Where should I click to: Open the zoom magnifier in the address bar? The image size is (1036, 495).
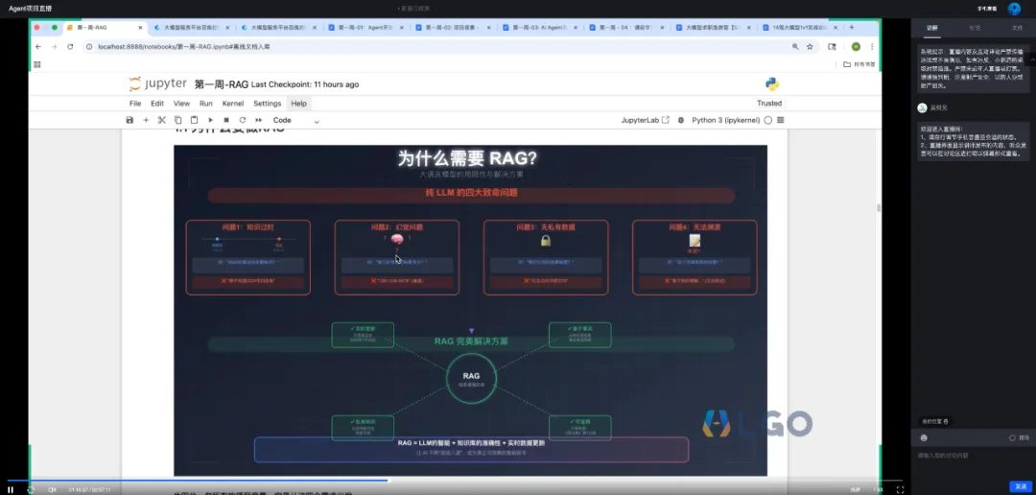pyautogui.click(x=795, y=47)
